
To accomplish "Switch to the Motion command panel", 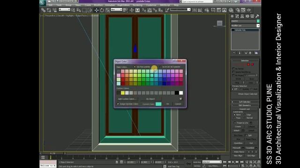I will click(x=247, y=16).
